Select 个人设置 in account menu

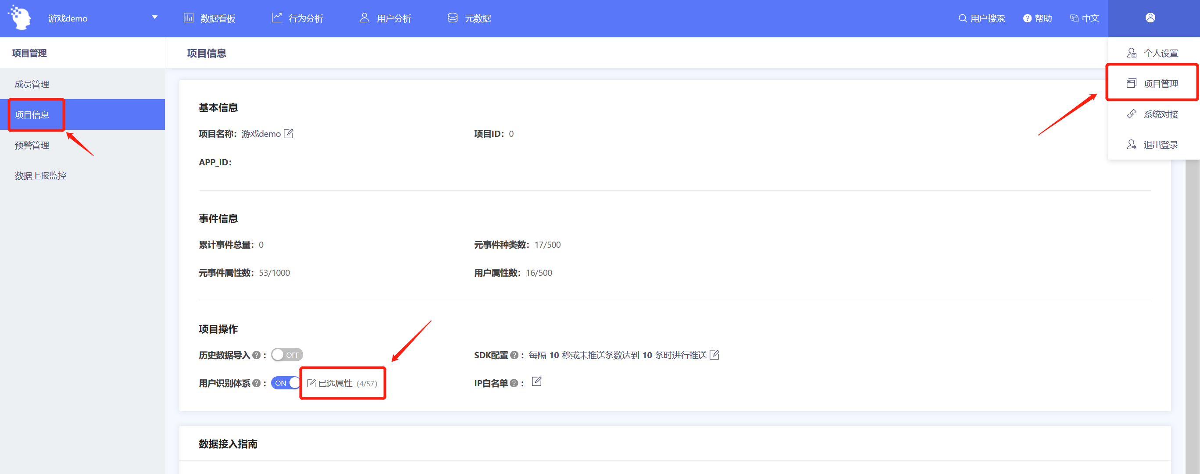click(x=1154, y=53)
